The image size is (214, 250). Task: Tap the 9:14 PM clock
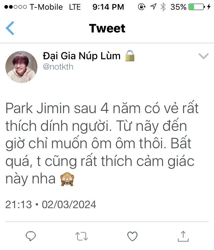[x=108, y=7]
